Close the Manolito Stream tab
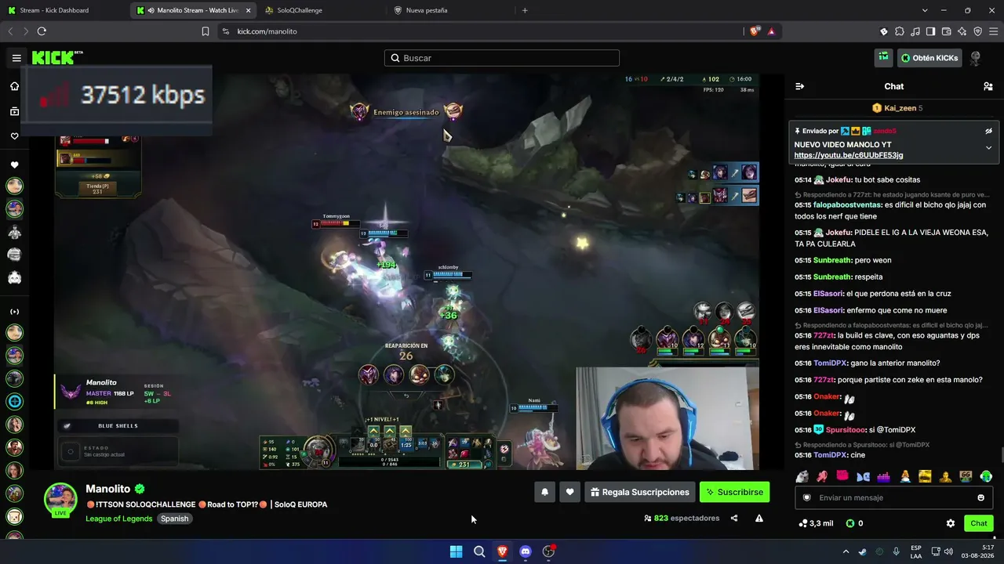Viewport: 1004px width, 564px height. coord(248,10)
